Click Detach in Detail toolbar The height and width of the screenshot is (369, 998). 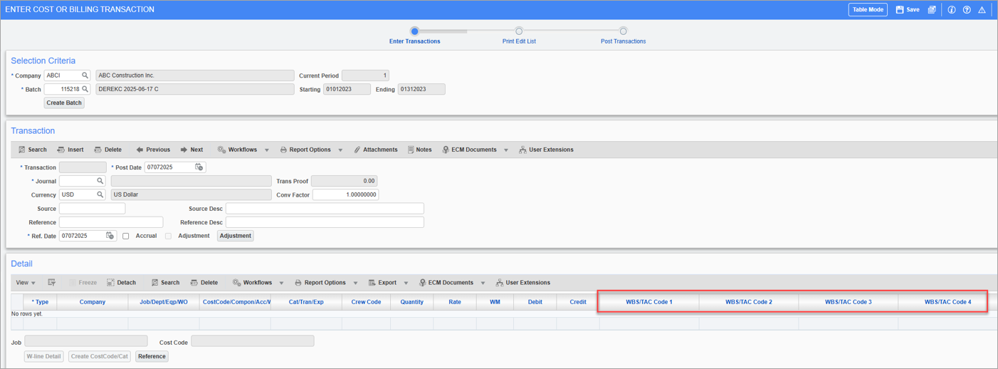coord(121,283)
